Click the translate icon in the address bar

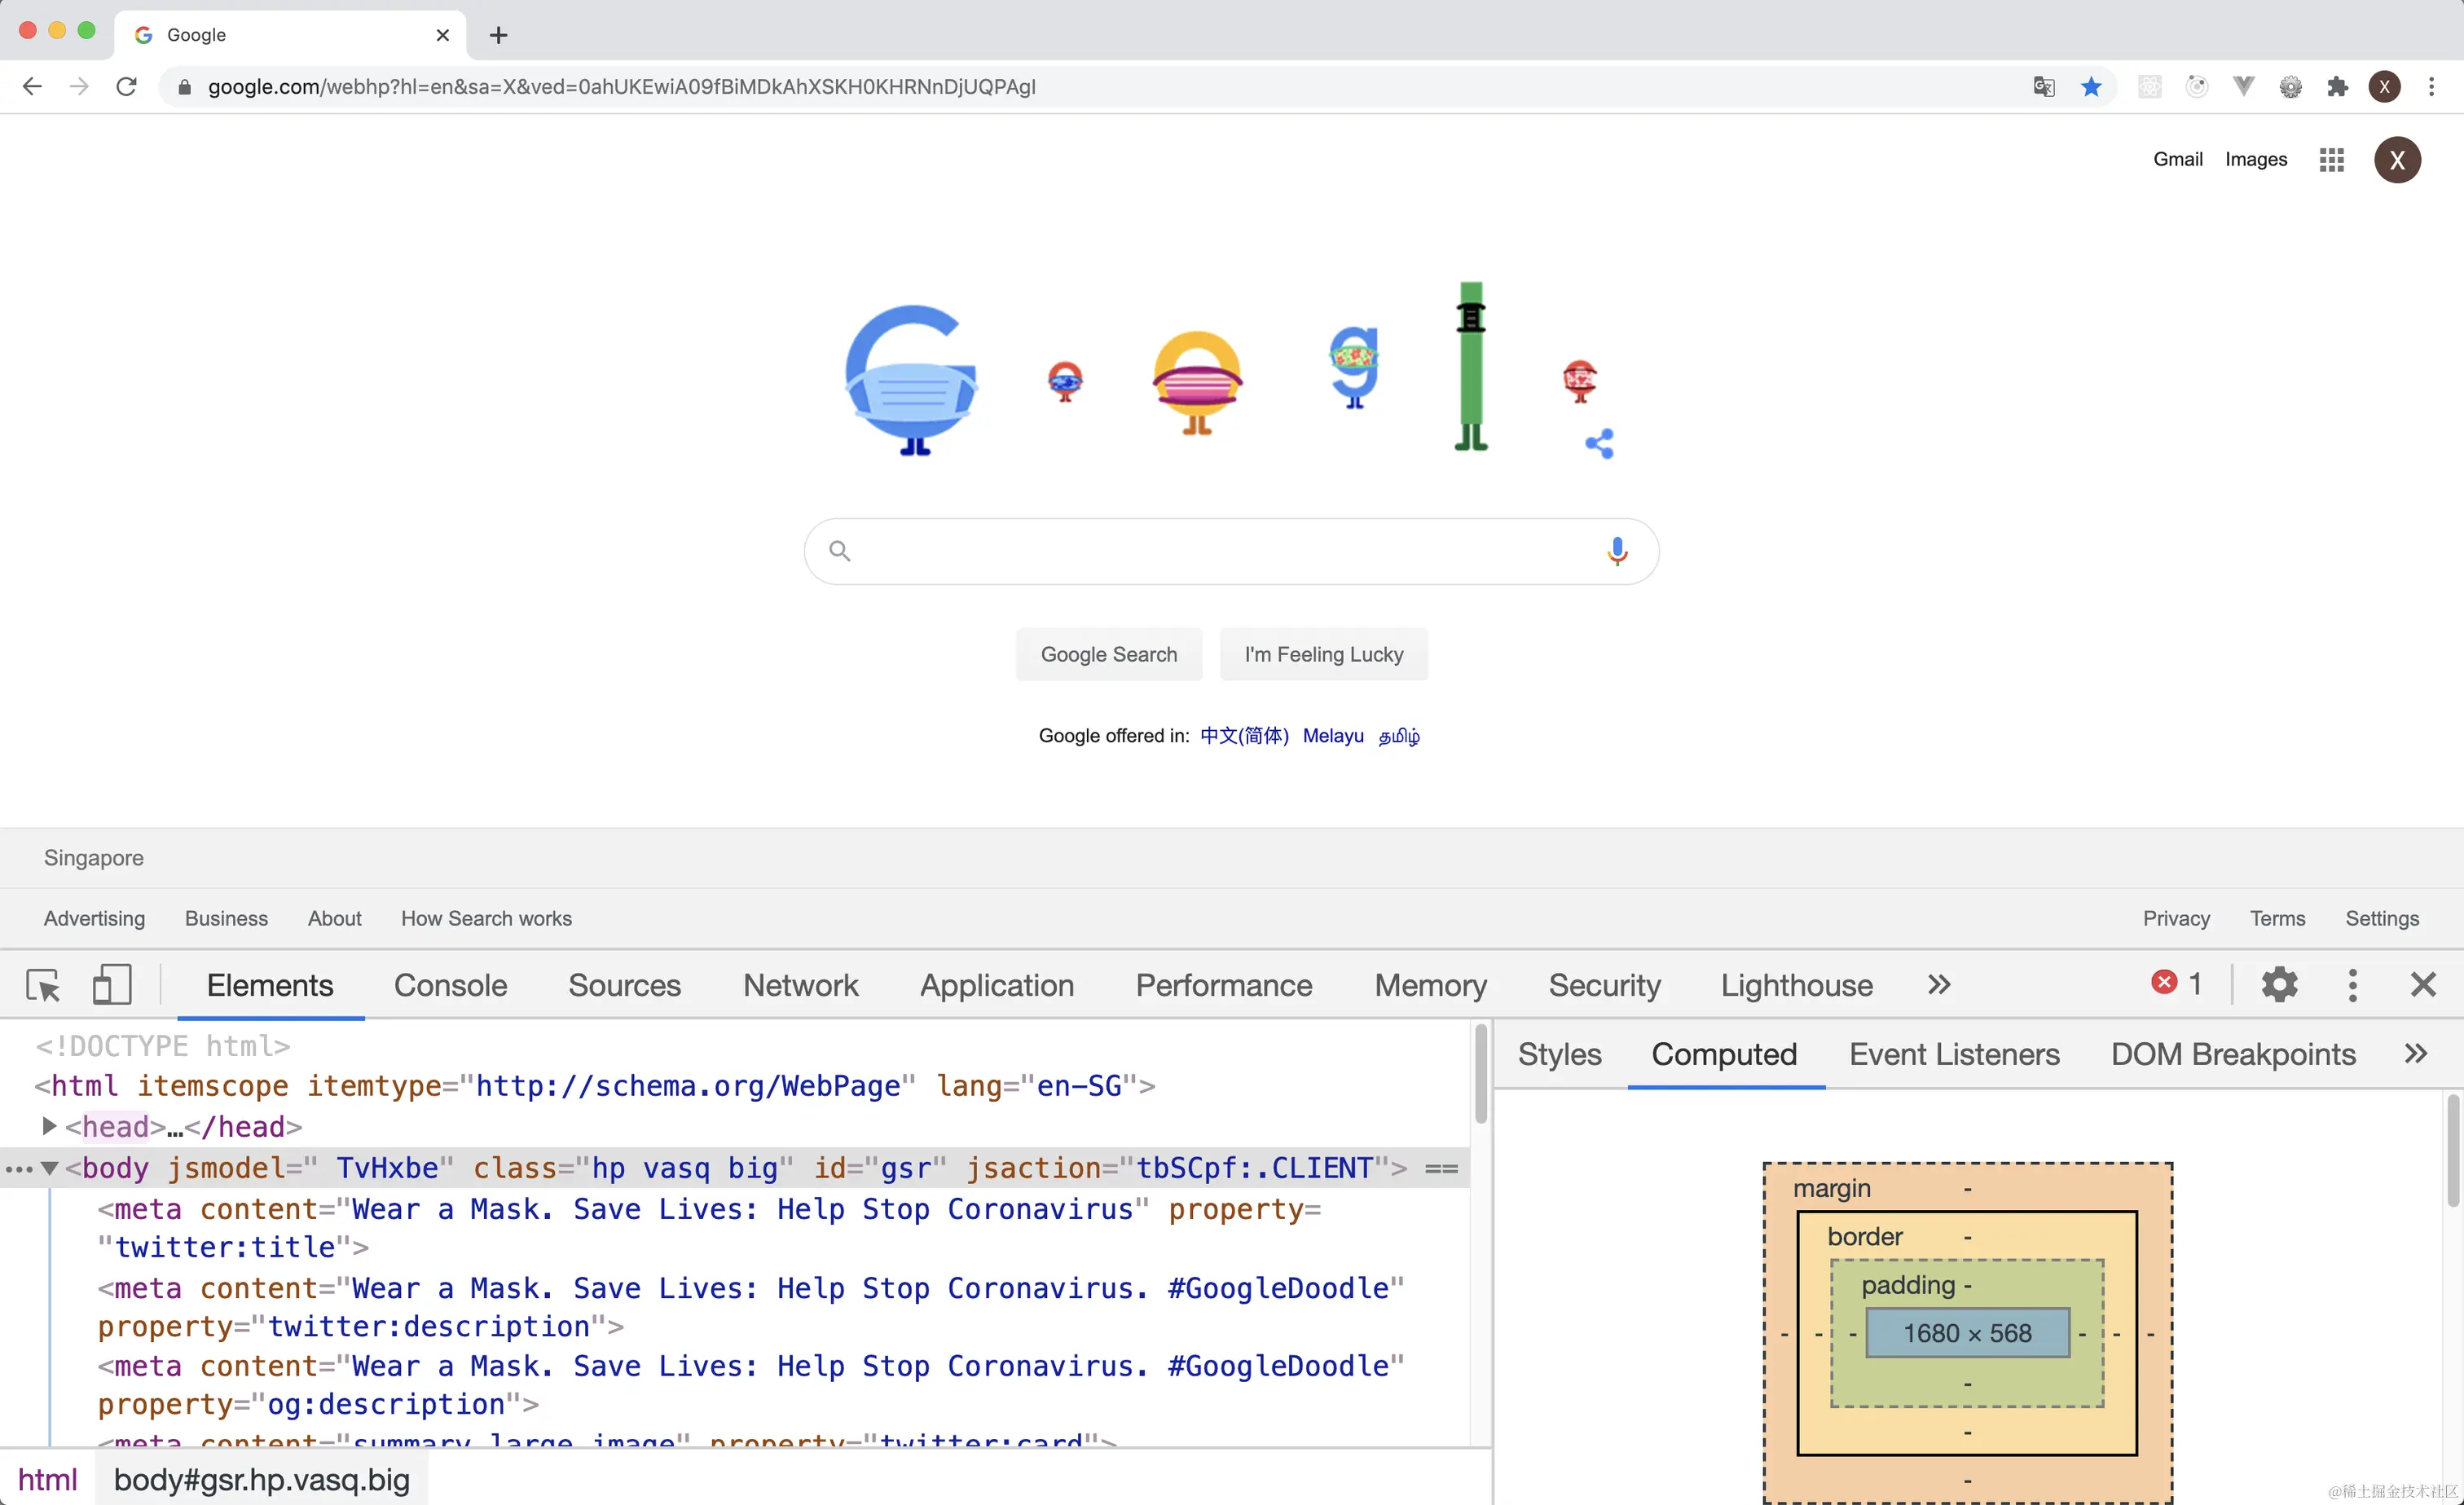click(2044, 87)
